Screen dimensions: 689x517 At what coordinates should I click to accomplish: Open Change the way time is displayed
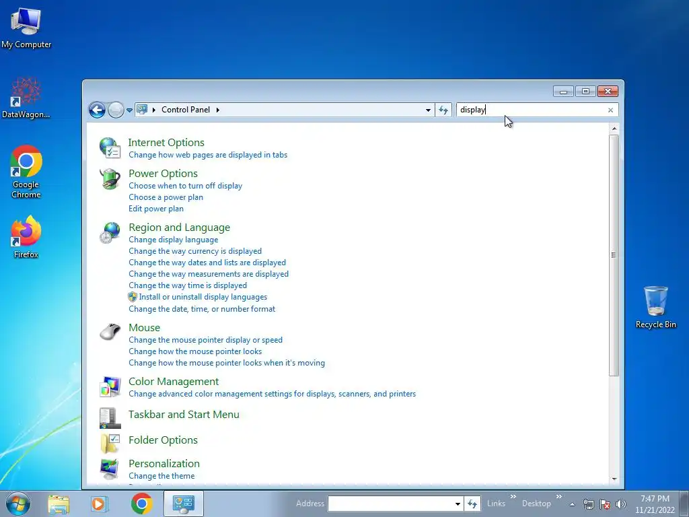pos(188,285)
